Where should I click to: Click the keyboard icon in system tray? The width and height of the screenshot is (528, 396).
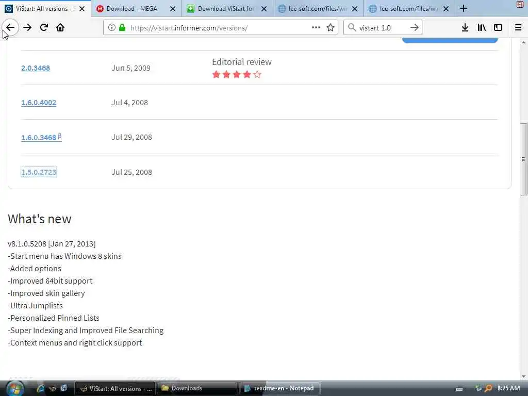click(459, 389)
